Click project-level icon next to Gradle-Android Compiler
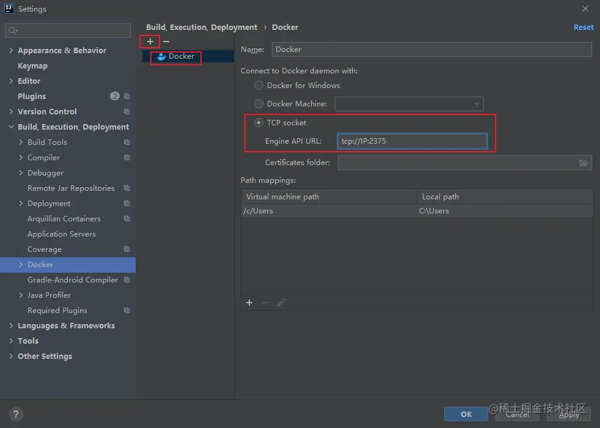This screenshot has height=428, width=600. (x=126, y=280)
